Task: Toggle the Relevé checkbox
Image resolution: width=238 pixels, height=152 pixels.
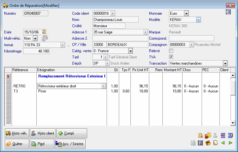Action: 171,51
